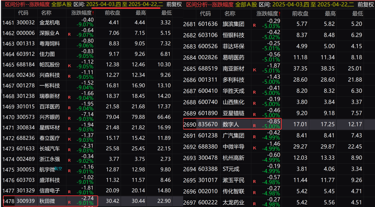Select stock name 华胜天成
375x207 pixels.
pos(233,91)
